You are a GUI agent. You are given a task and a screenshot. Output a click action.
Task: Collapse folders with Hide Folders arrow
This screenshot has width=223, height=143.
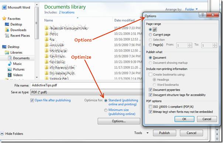(2, 133)
